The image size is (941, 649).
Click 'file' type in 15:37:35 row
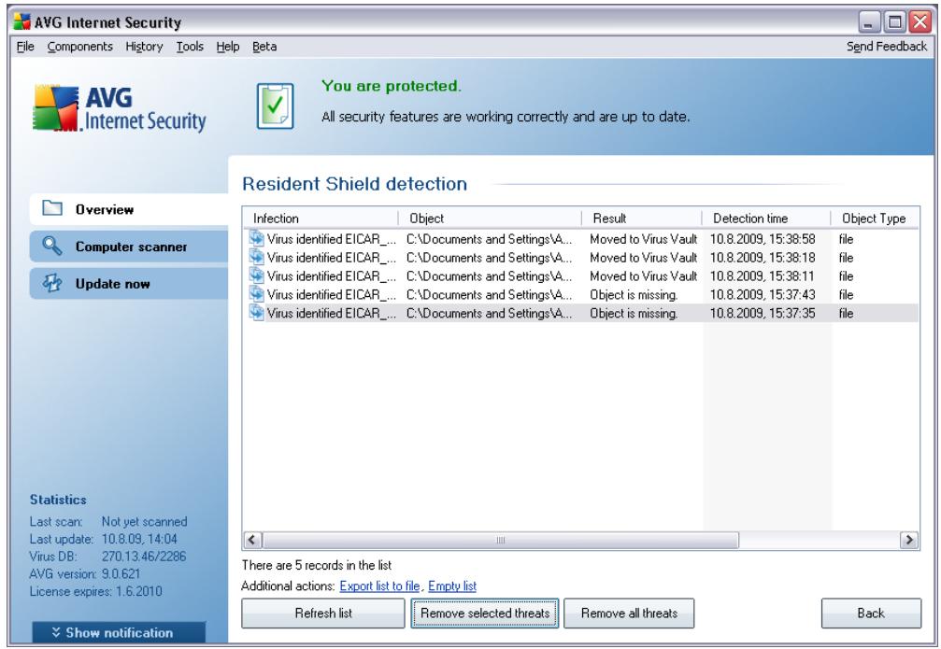point(846,313)
